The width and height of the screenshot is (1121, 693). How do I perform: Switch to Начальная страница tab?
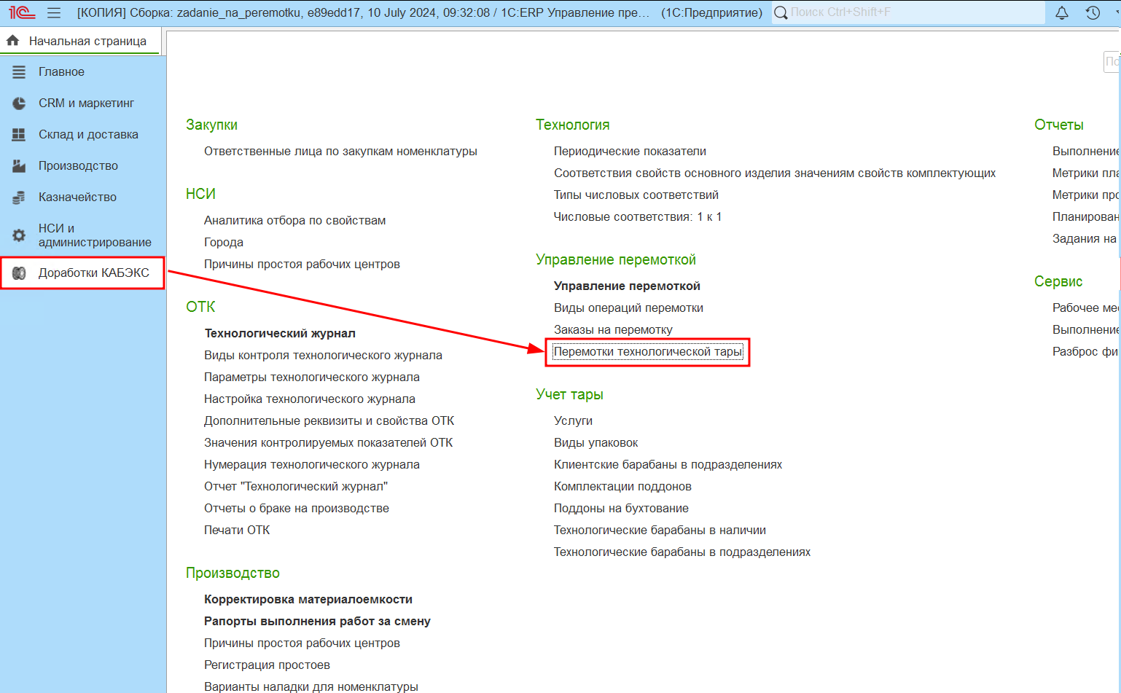[80, 42]
